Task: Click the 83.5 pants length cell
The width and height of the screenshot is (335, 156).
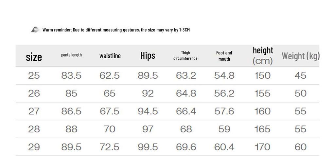Action: tap(71, 76)
